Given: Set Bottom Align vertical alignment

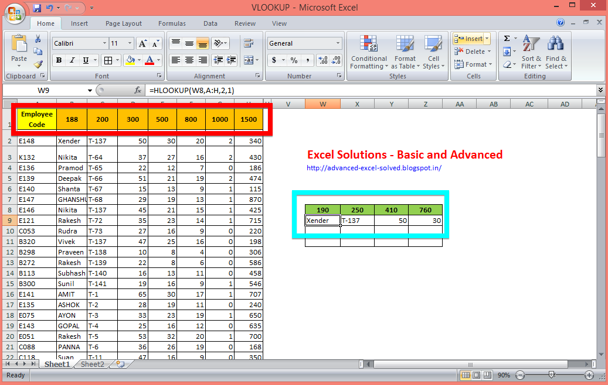Looking at the screenshot, I should [x=202, y=43].
